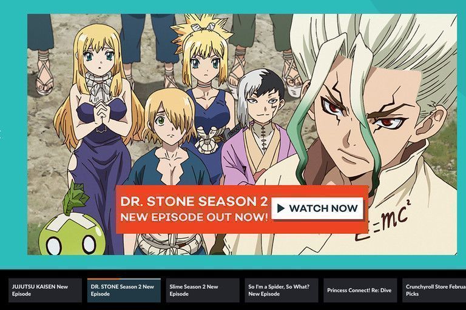Switch to the Slime Season 2 New Episode slide
The height and width of the screenshot is (310, 466).
pyautogui.click(x=203, y=290)
